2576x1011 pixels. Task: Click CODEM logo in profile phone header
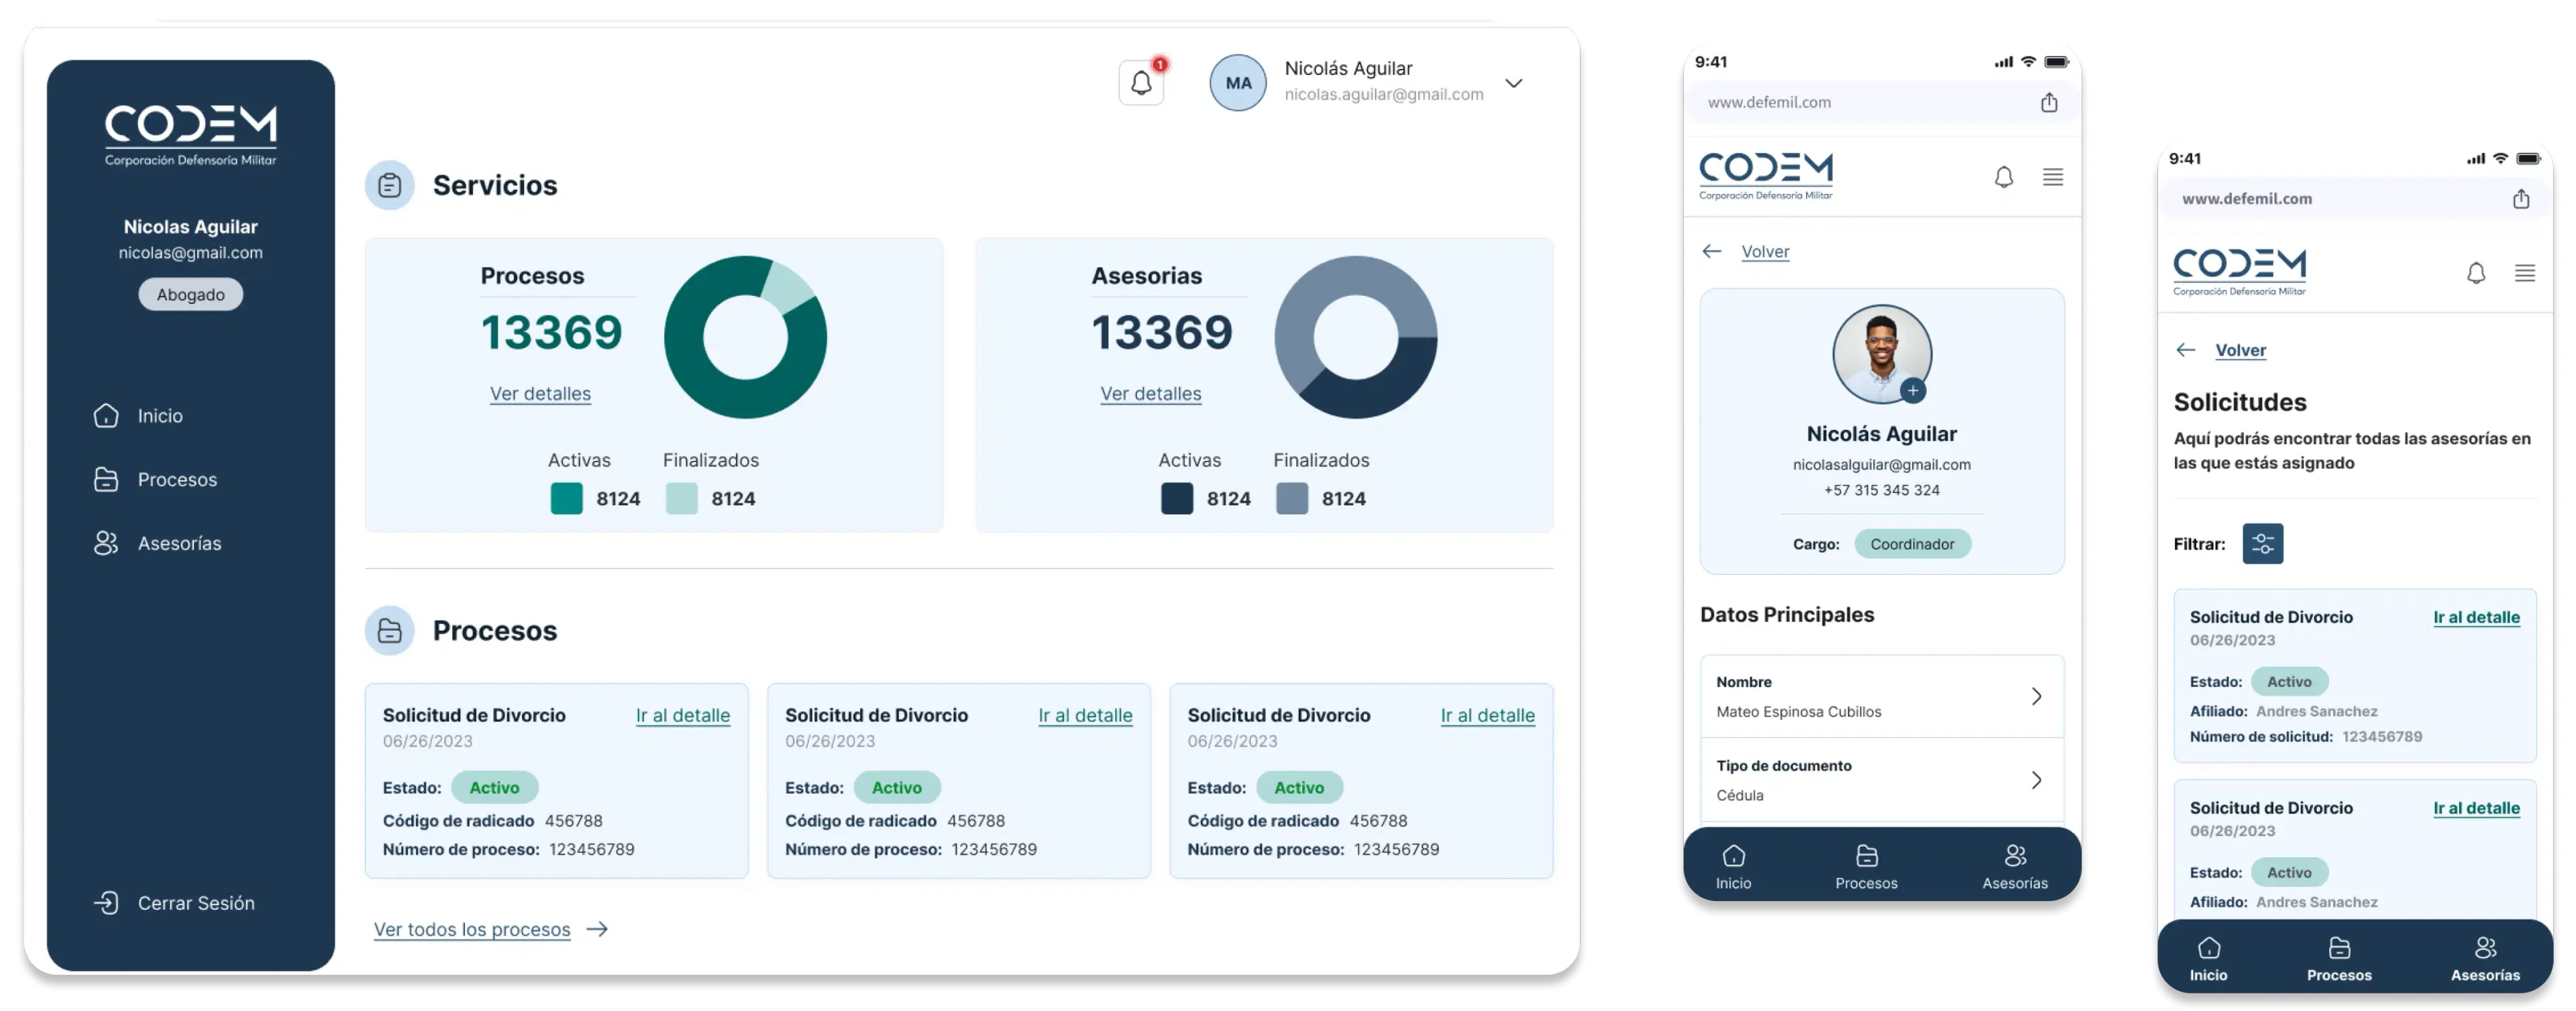[x=1765, y=175]
